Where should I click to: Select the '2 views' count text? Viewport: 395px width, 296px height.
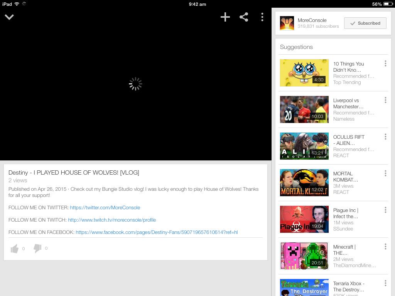pos(18,180)
